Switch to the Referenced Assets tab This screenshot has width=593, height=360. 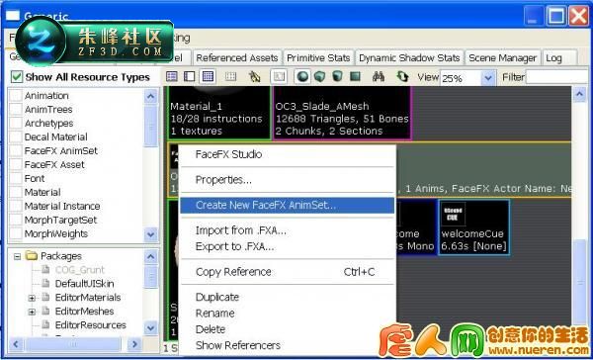237,58
